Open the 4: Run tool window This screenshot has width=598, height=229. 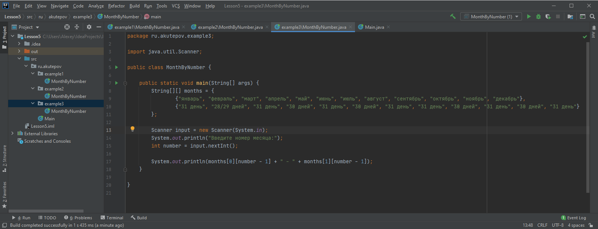click(21, 218)
